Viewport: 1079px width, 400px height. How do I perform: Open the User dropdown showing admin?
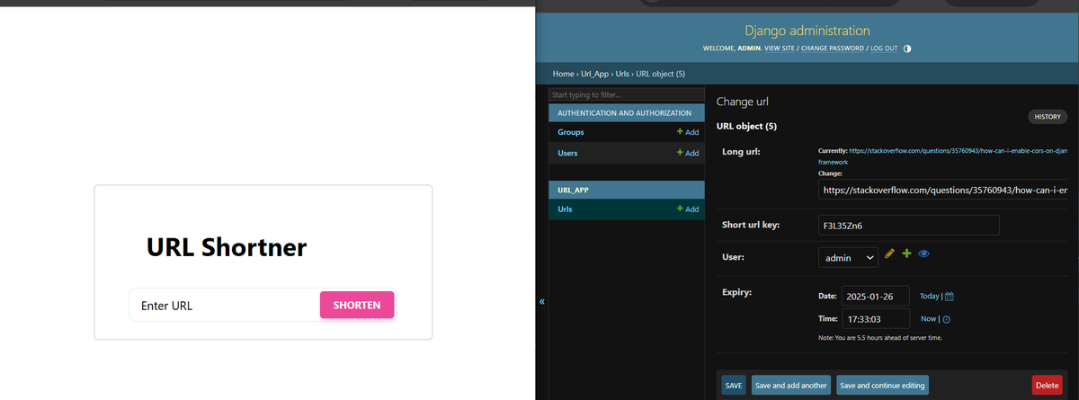coord(849,258)
